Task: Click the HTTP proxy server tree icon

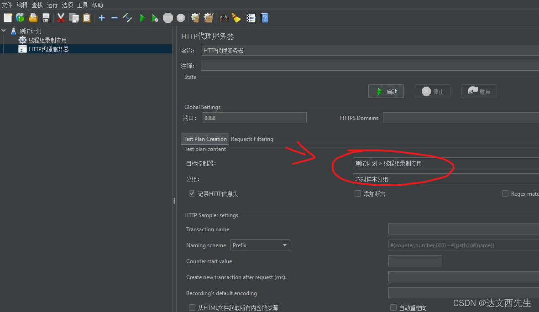Action: 22,49
